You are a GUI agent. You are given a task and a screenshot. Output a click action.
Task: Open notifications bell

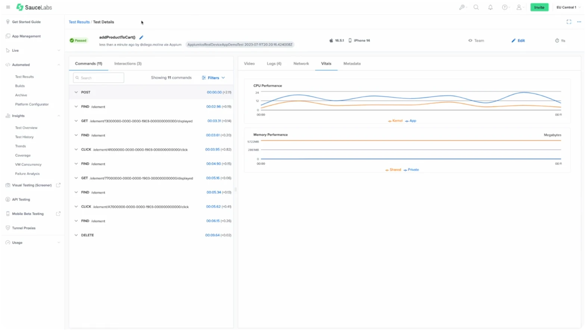click(x=490, y=7)
